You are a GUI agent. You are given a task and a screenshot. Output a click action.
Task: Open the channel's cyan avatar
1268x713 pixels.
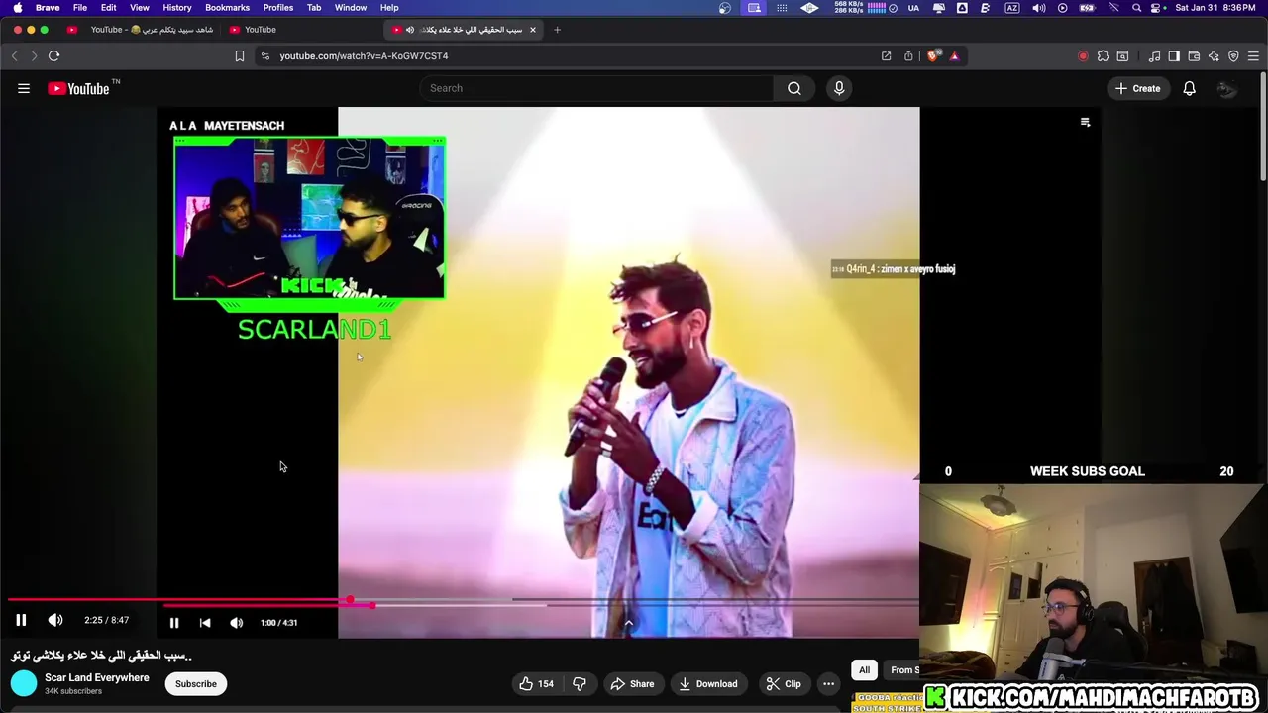click(24, 683)
